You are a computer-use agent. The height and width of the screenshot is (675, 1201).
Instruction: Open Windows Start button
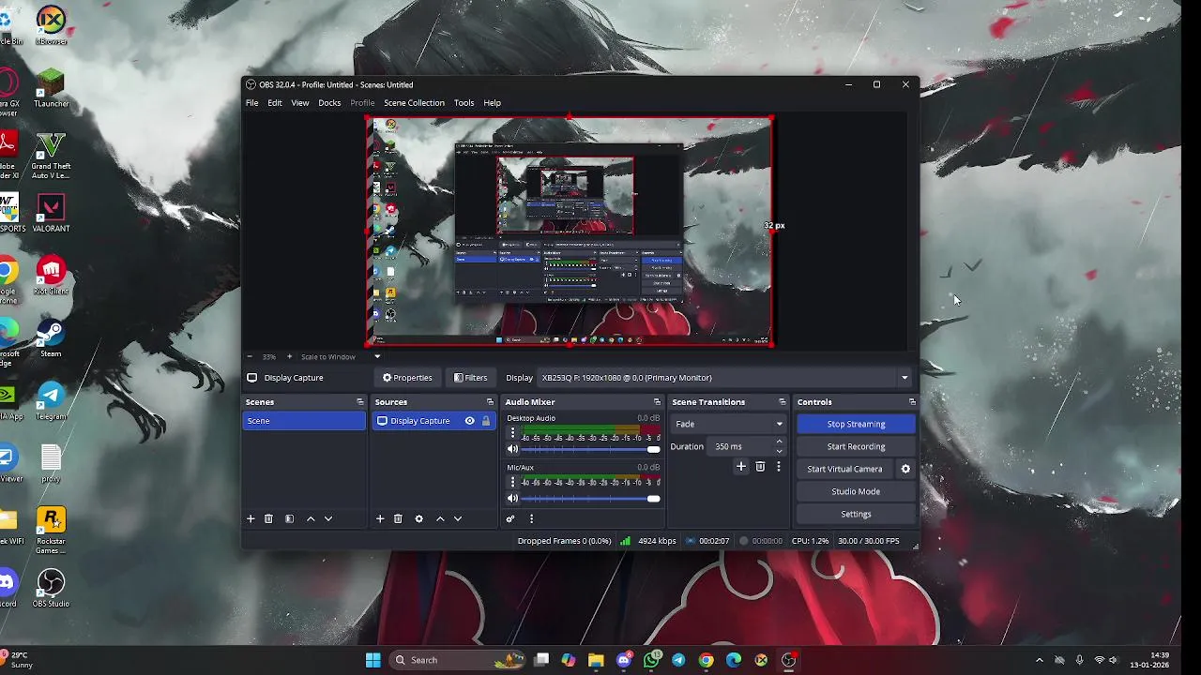click(x=372, y=660)
